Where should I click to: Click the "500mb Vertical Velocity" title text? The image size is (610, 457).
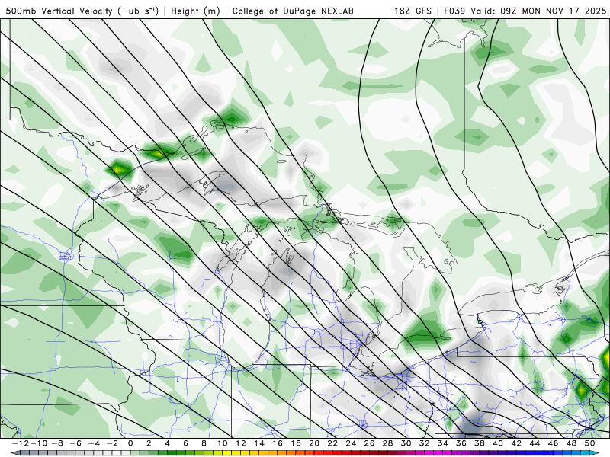pos(59,11)
